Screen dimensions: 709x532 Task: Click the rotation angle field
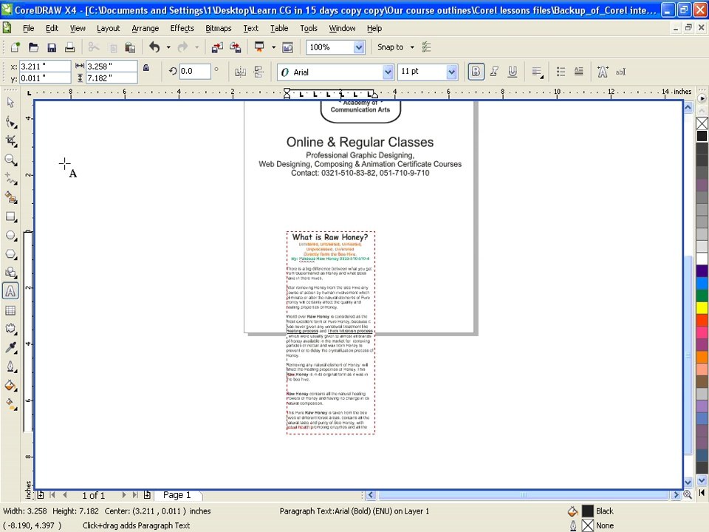click(x=195, y=71)
